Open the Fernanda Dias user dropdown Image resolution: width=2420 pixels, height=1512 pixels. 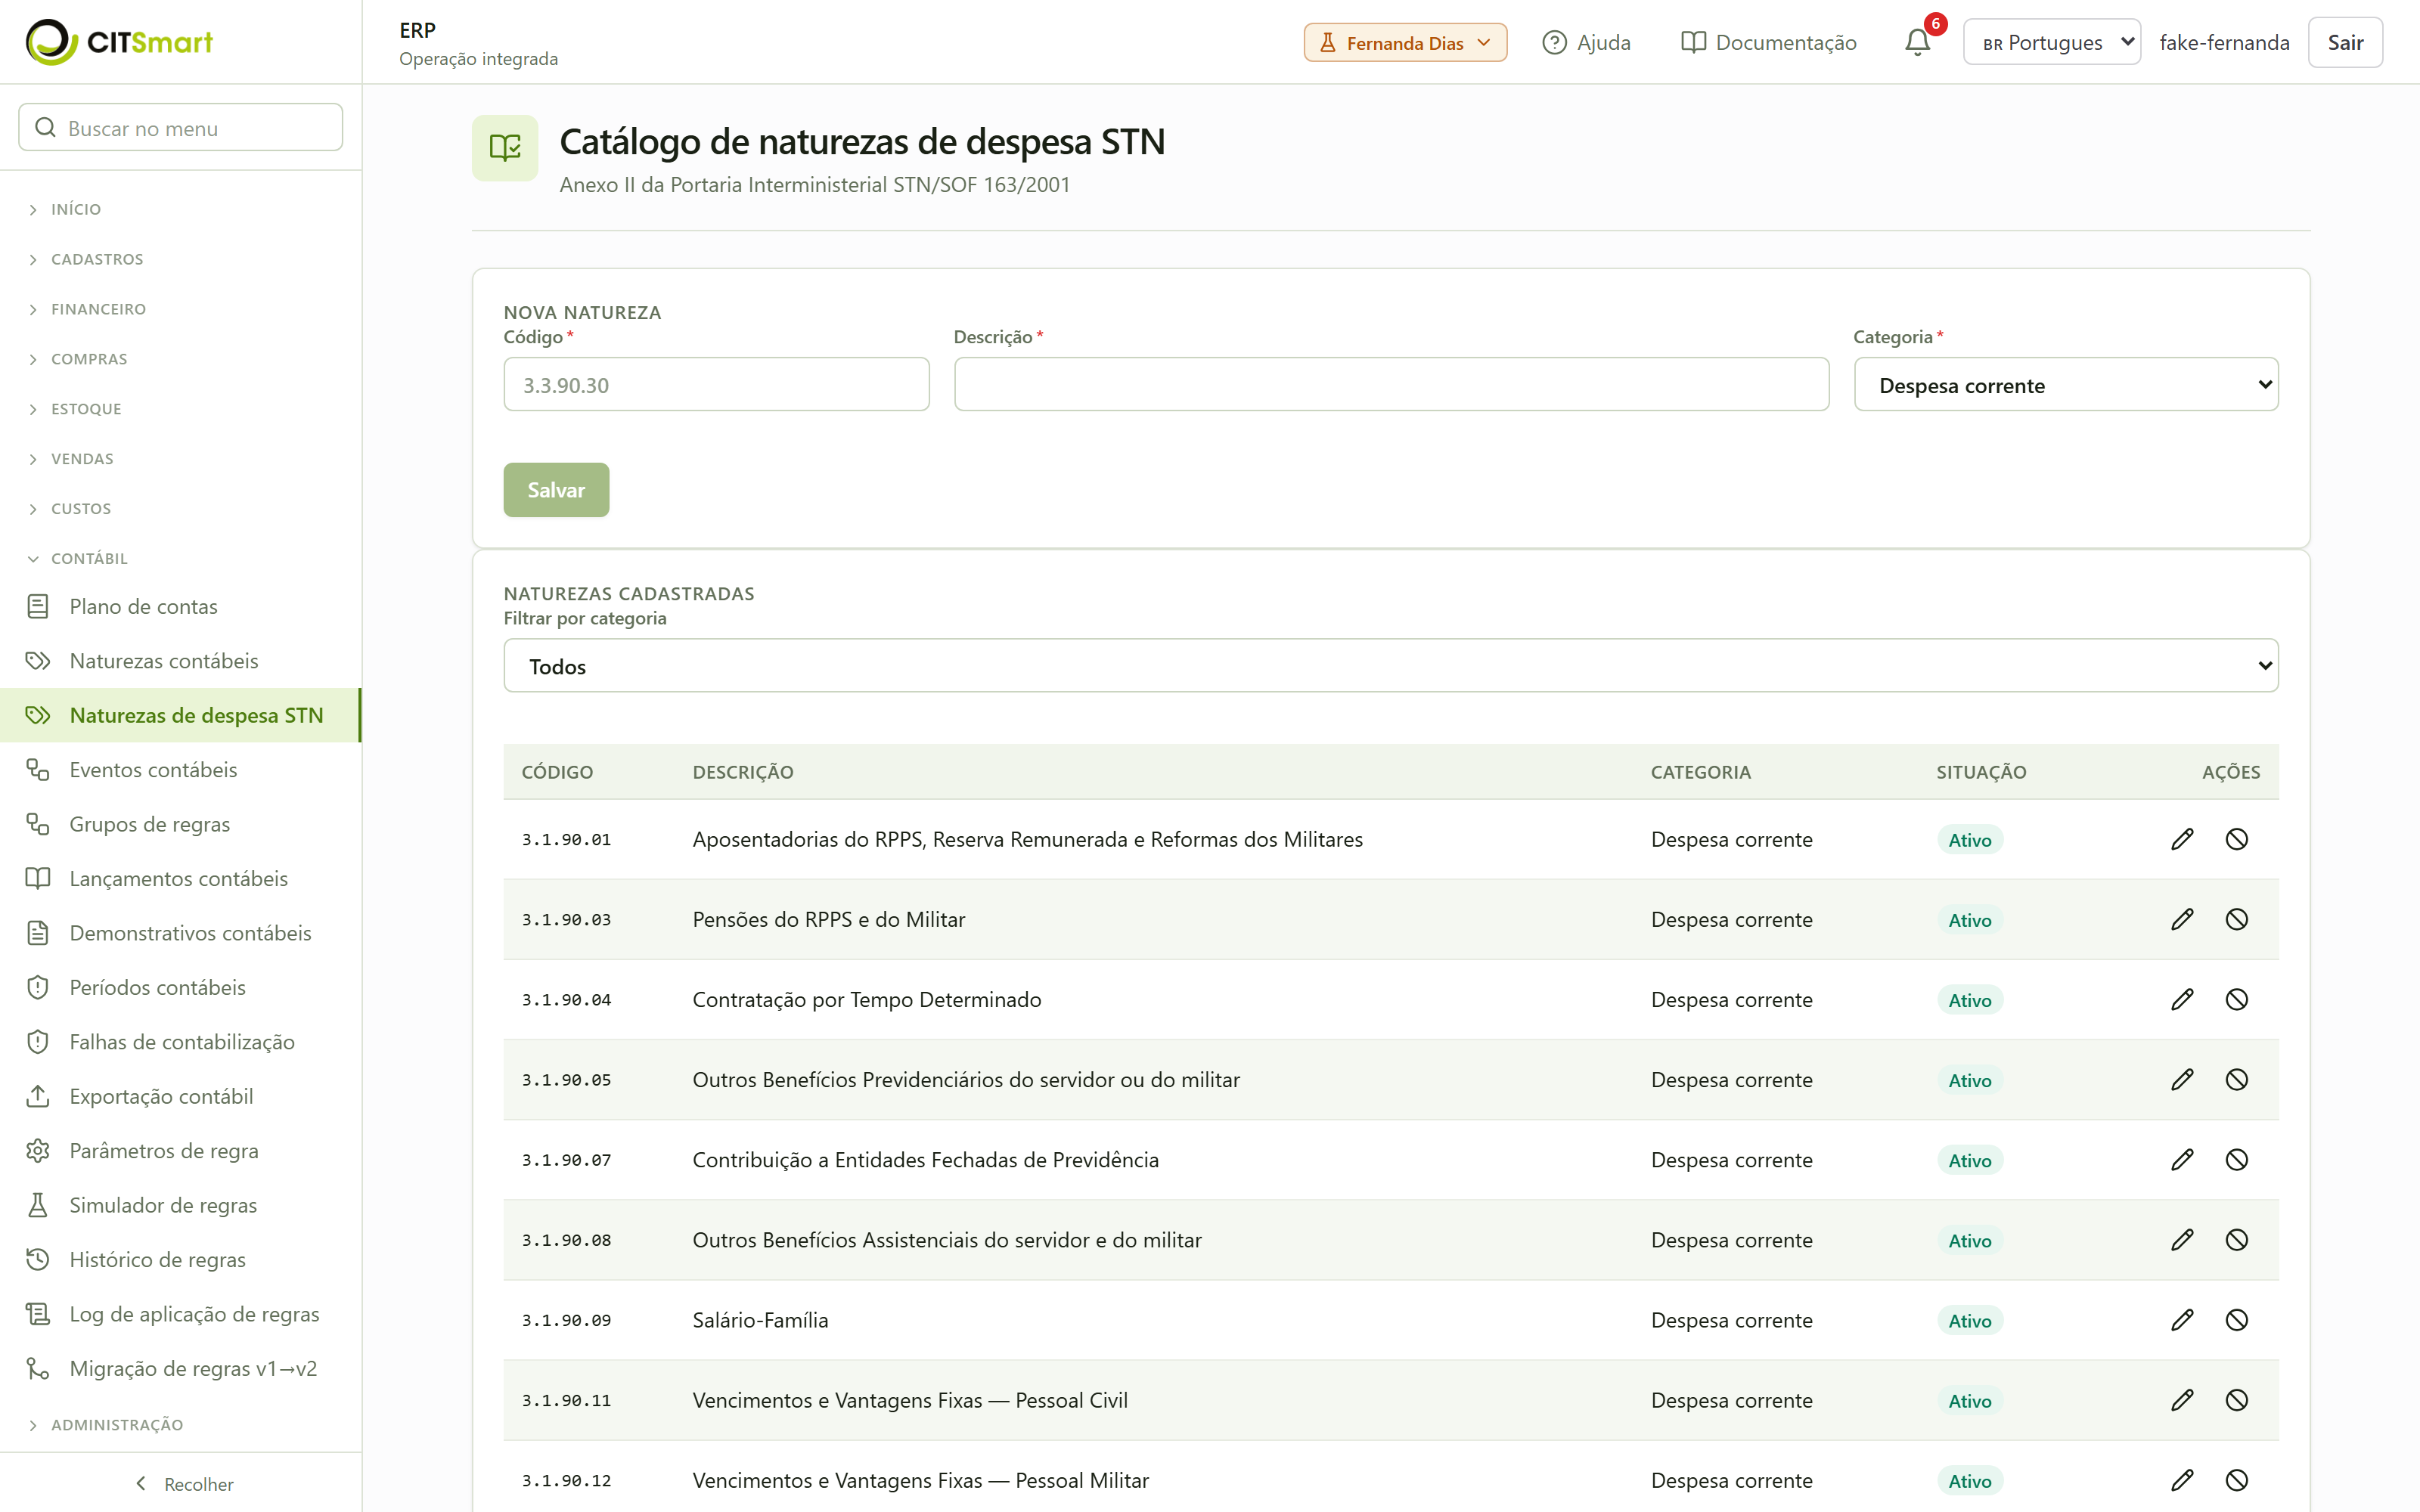pos(1405,42)
